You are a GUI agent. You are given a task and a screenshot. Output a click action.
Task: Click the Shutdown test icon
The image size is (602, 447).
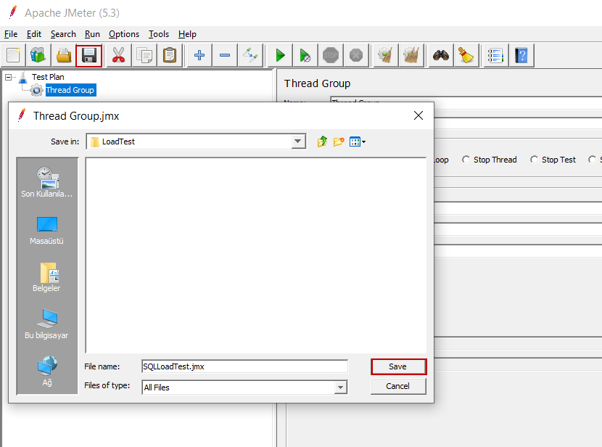click(356, 55)
